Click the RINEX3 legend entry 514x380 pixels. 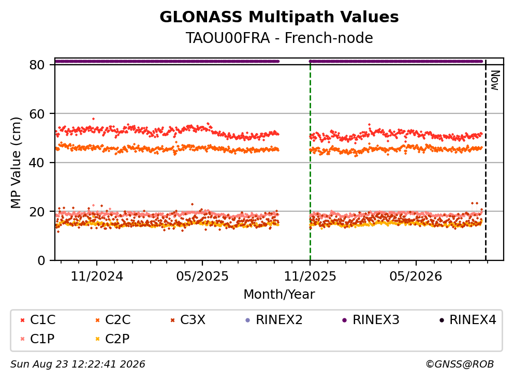click(371, 319)
